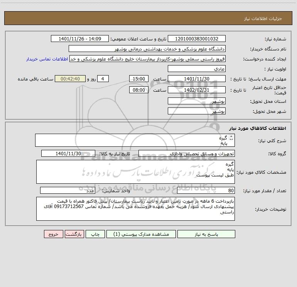Click the نام دستگاه خریدار field
The image size is (297, 287).
pos(147,49)
